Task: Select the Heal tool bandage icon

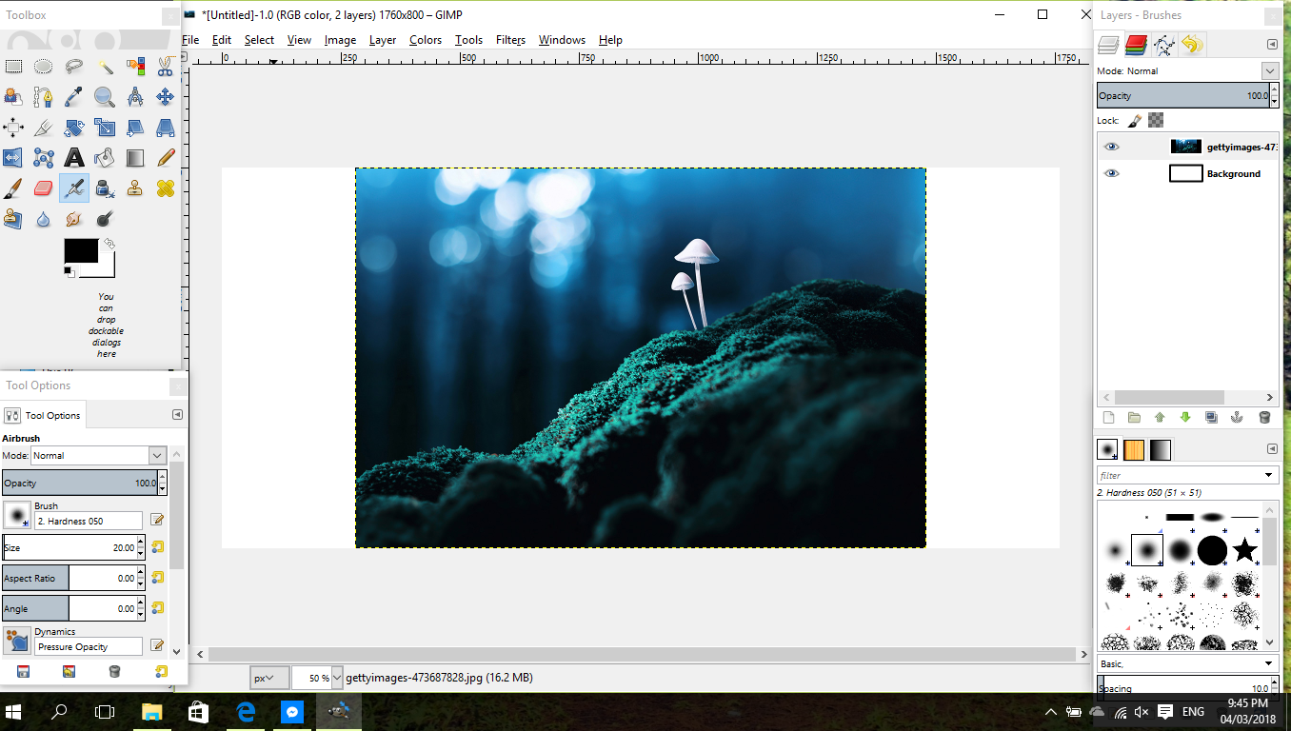Action: [x=166, y=188]
